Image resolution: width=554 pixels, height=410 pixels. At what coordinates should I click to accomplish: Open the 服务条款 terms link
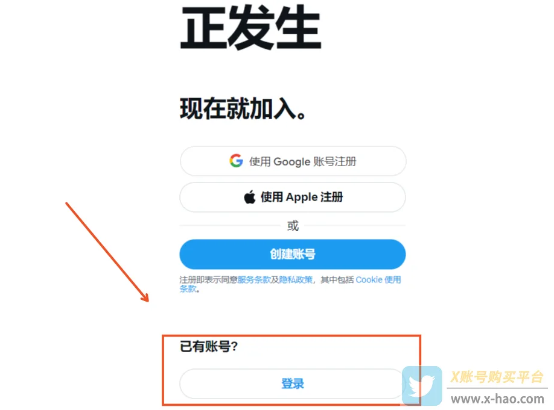coord(253,280)
